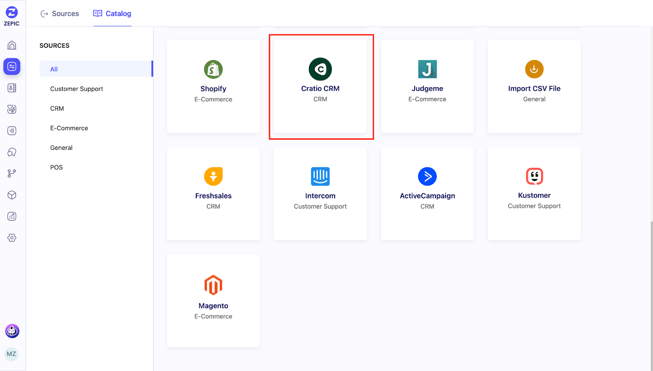Click the E-Commerce label under Magento
This screenshot has width=653, height=371.
coord(213,316)
